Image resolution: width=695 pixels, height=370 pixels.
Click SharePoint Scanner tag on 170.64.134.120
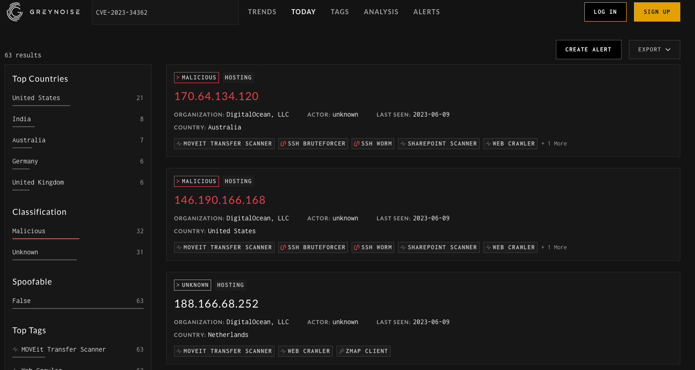click(x=439, y=144)
